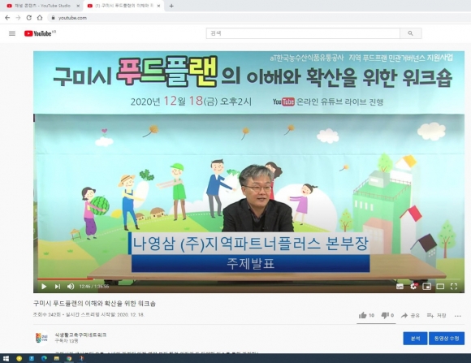Image resolution: width=471 pixels, height=363 pixels.
Task: Select the 구미시 푸드플랜 video tab
Action: 123,6
